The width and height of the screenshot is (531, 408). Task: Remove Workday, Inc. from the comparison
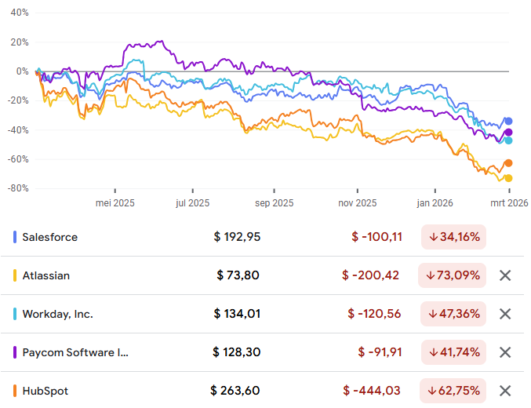click(x=505, y=314)
